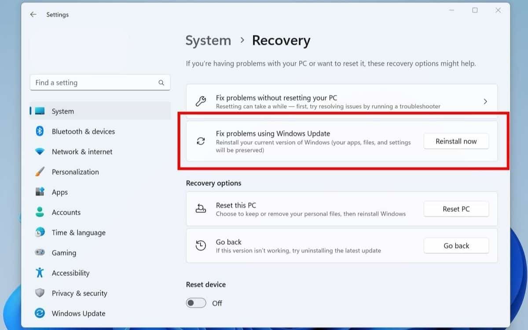Image resolution: width=528 pixels, height=330 pixels.
Task: Click the Fix problems using Windows Update title
Action: click(273, 133)
